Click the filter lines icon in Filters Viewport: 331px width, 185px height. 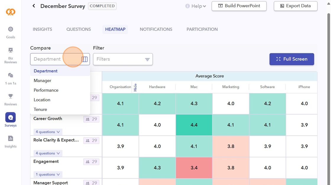(147, 59)
